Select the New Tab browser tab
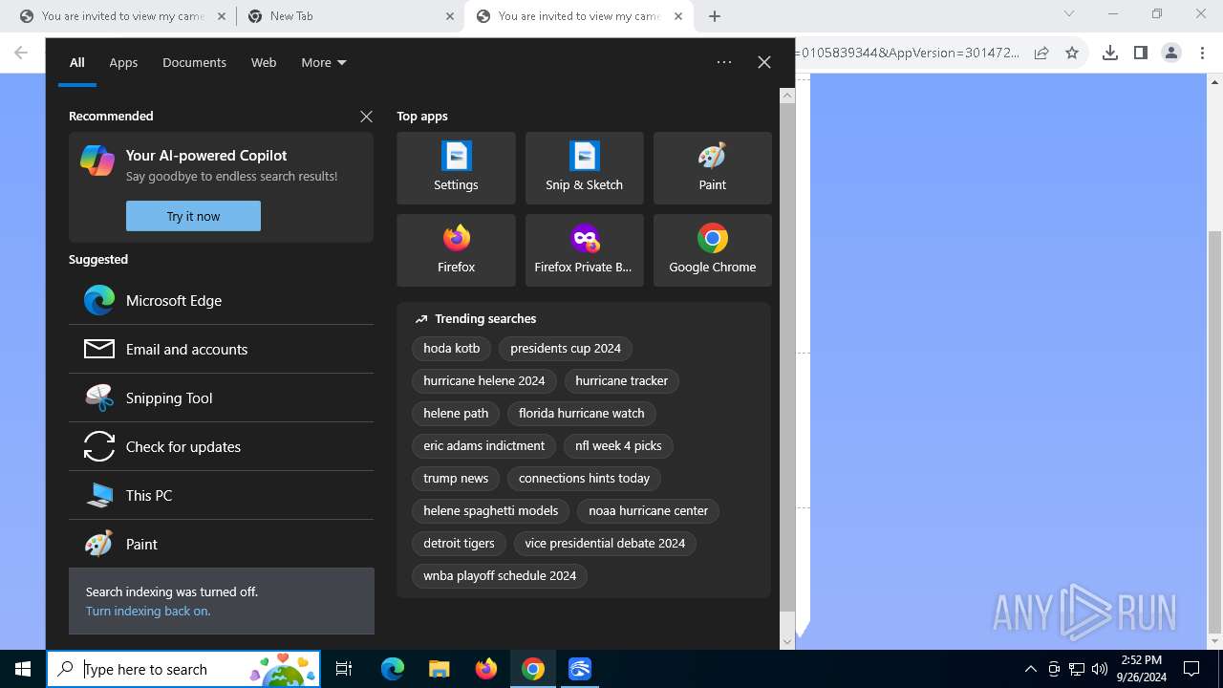The height and width of the screenshot is (688, 1223). tap(351, 16)
